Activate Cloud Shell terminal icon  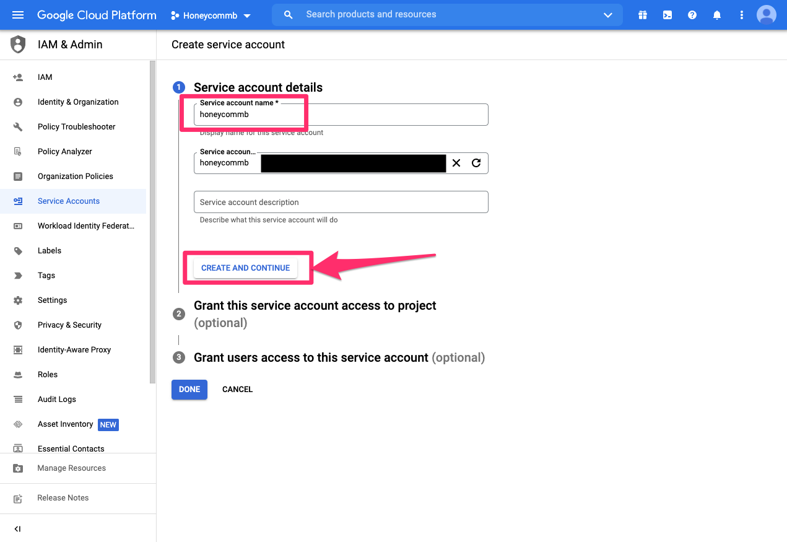pos(667,15)
